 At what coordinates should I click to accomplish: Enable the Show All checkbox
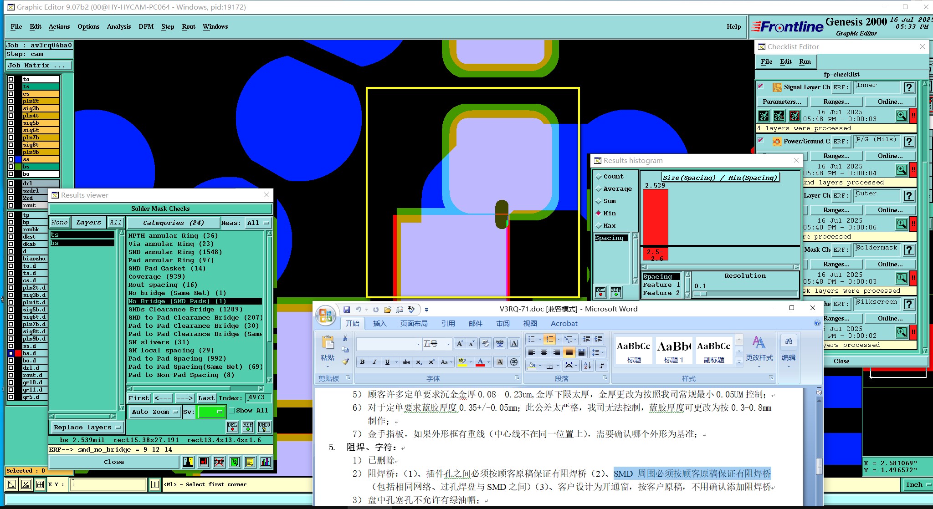232,411
